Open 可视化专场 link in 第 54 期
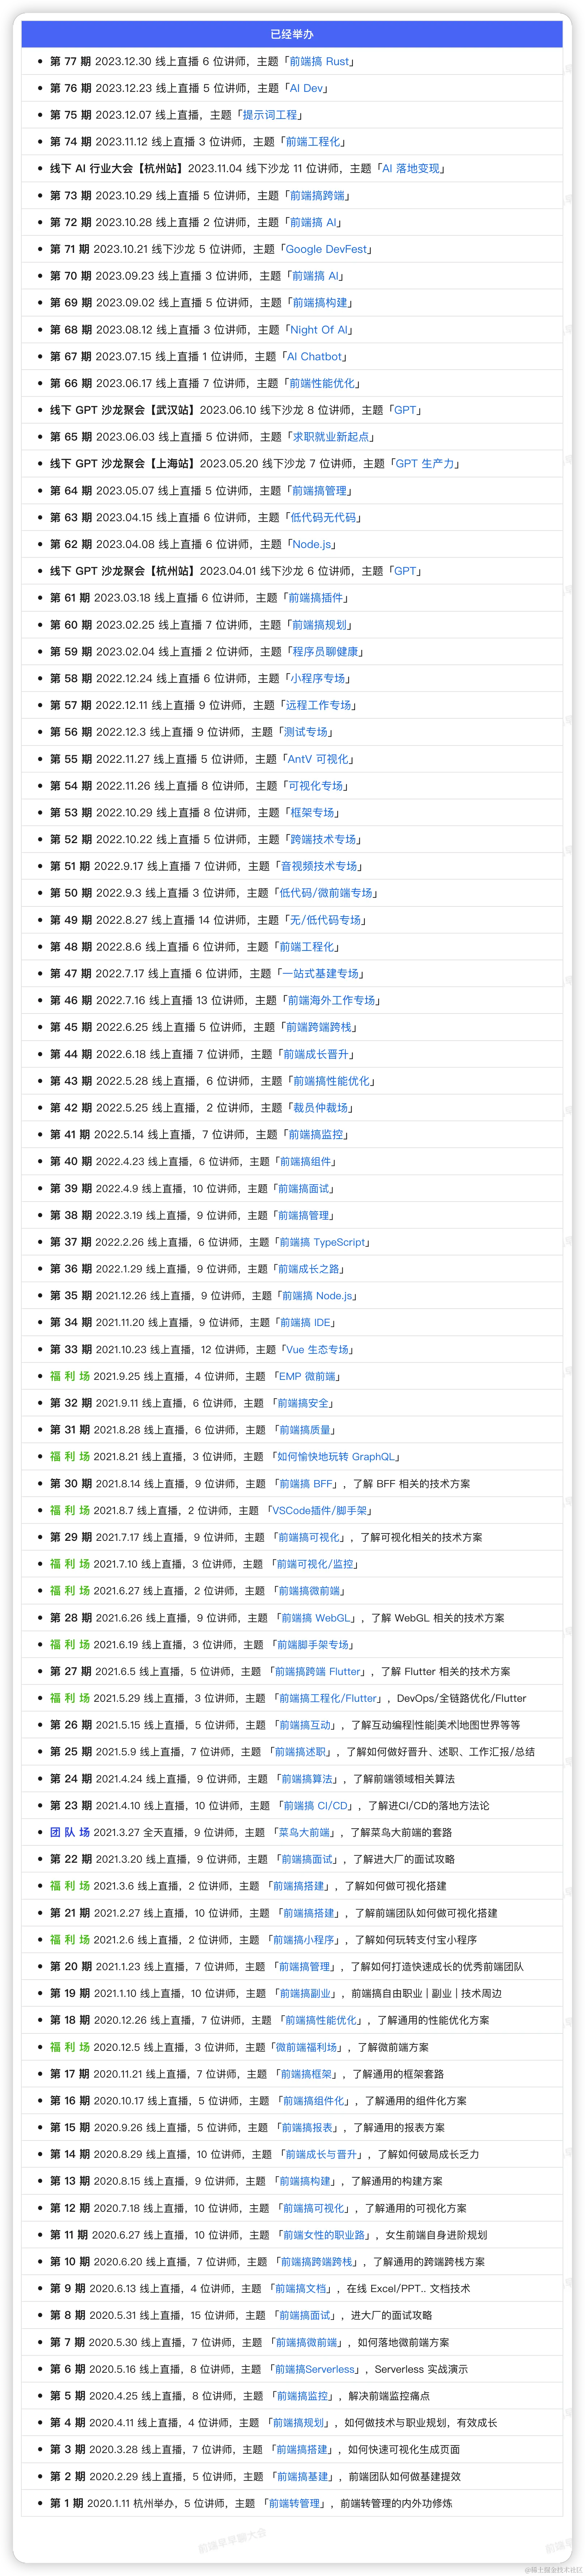585x2576 pixels. [x=316, y=786]
